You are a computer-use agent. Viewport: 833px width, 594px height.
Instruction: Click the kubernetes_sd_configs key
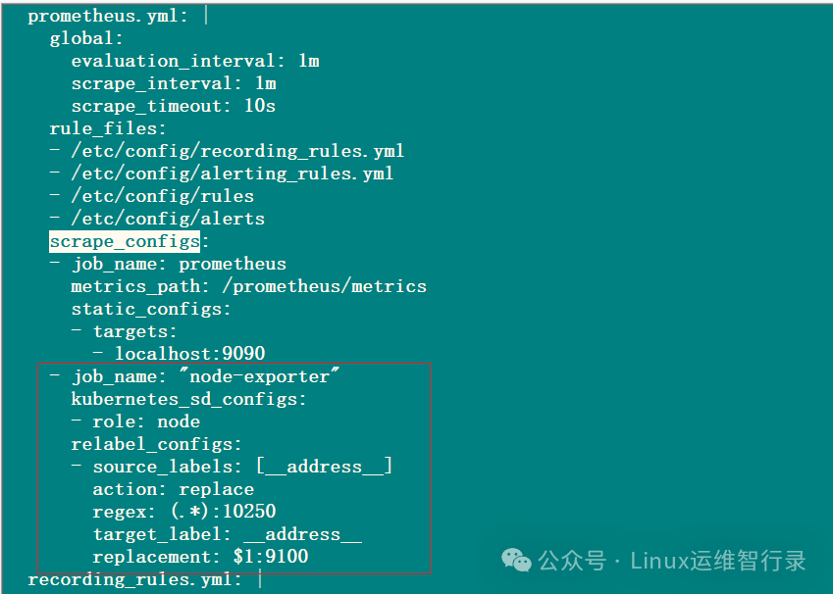point(189,399)
